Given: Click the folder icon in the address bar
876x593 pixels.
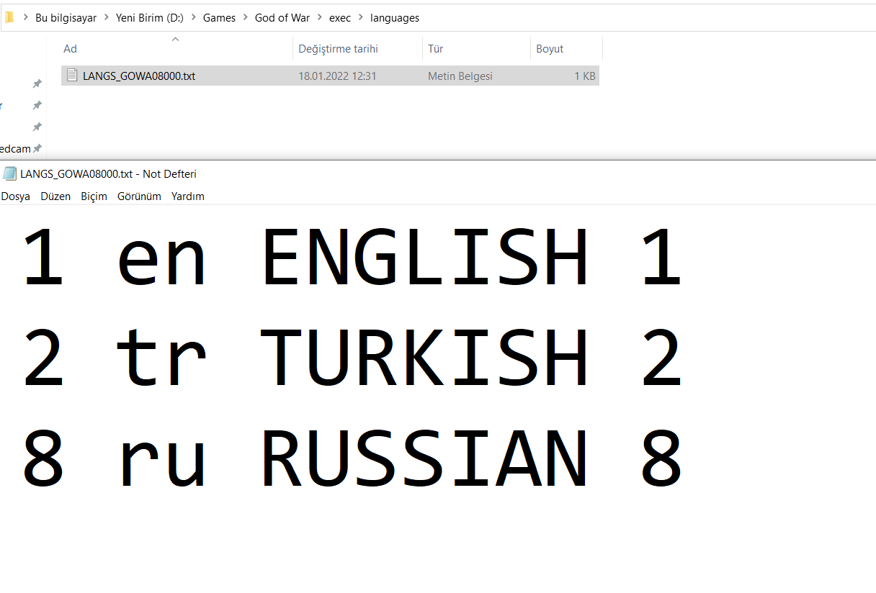Looking at the screenshot, I should 9,17.
